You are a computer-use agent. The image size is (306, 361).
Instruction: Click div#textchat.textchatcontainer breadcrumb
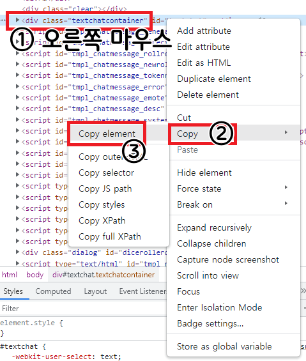pyautogui.click(x=103, y=275)
